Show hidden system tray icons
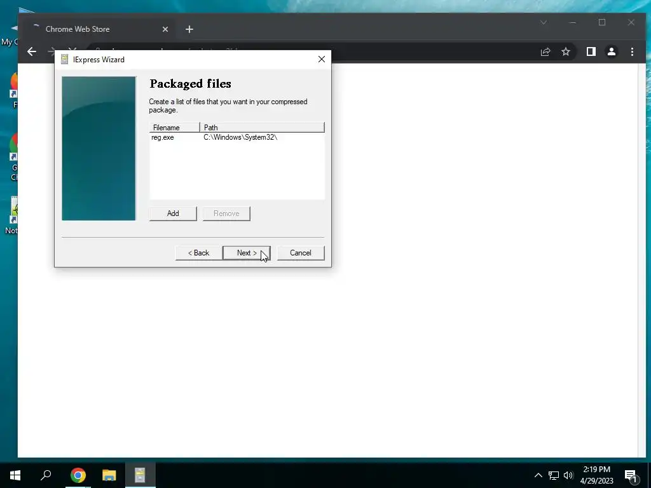651x488 pixels. click(x=538, y=475)
